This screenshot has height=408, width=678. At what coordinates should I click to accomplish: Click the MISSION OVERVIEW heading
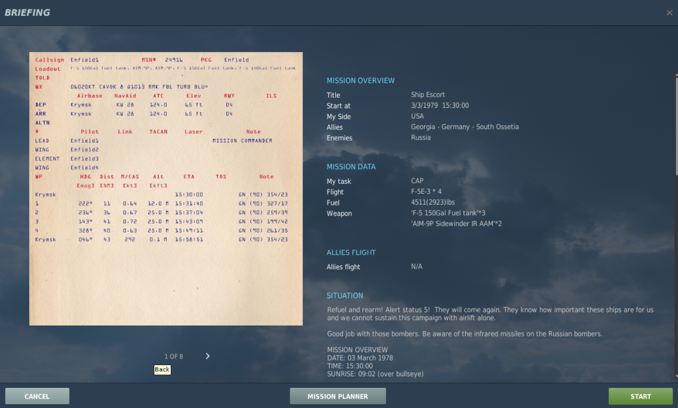(361, 81)
